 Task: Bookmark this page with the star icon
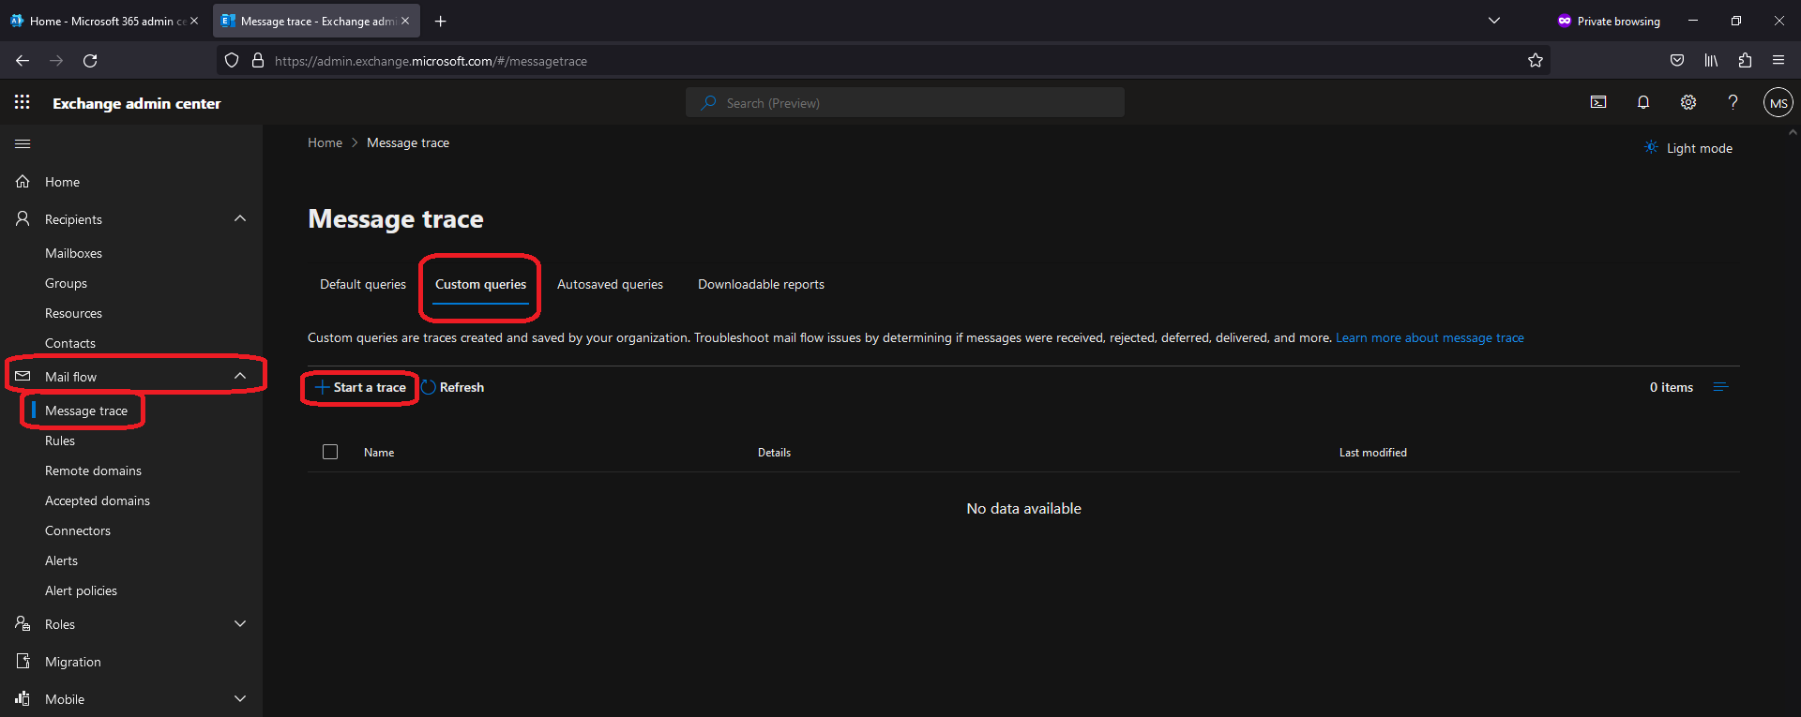click(x=1536, y=61)
